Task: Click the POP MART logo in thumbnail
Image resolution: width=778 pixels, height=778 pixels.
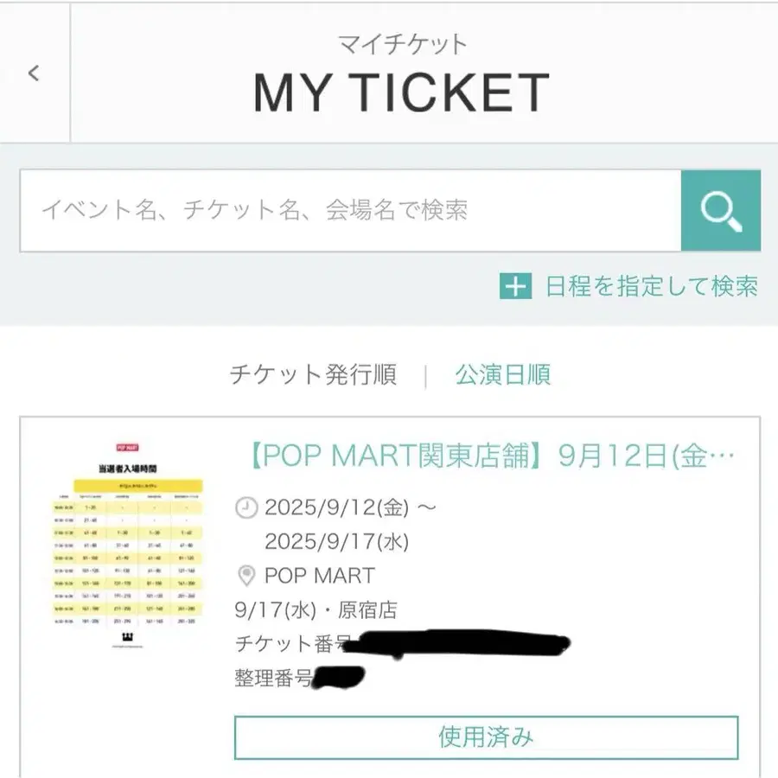Action: click(128, 448)
